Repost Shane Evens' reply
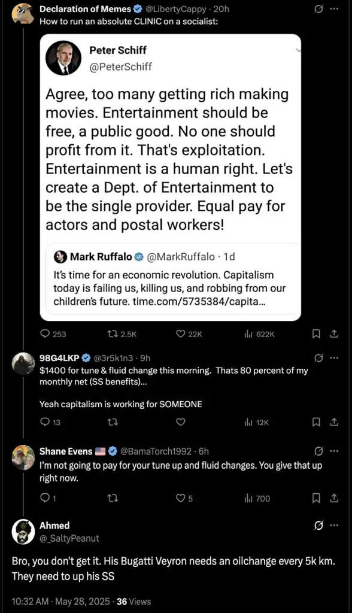This screenshot has height=613, width=352. 113,498
